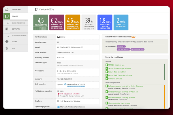Open the Dashboard chart icon
Image resolution: width=173 pixels, height=115 pixels.
click(7, 9)
